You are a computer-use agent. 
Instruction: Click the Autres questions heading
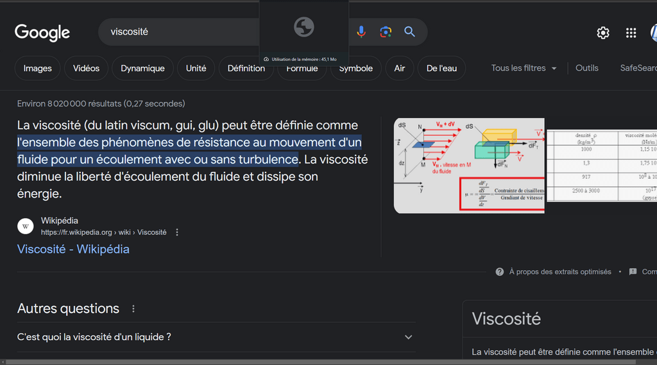(x=68, y=309)
